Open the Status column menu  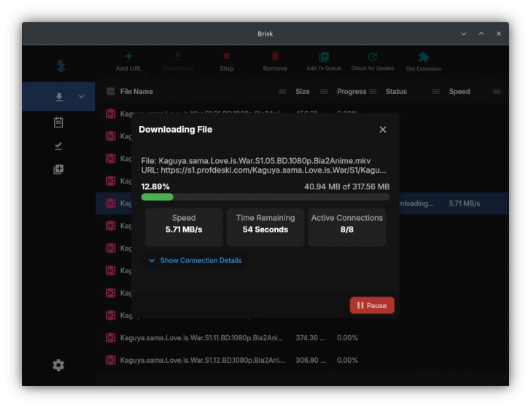tap(436, 92)
